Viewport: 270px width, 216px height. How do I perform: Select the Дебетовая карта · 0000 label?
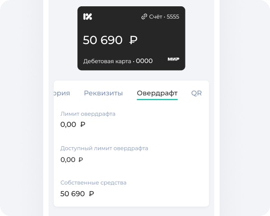[x=117, y=61]
